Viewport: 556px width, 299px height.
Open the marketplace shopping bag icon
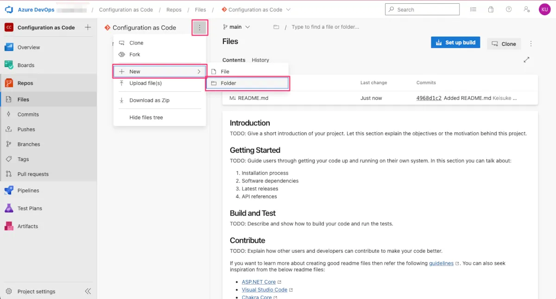(491, 9)
